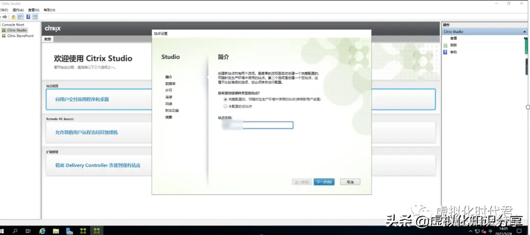530x235 pixels.
Task: Open the 文件(F) menu
Action: coord(4,10)
